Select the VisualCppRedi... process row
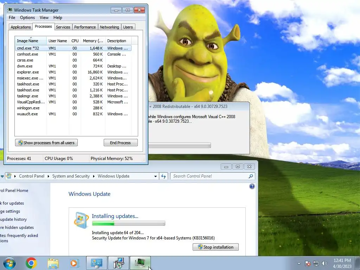Screen dimensions: 360x270 [x=73, y=102]
